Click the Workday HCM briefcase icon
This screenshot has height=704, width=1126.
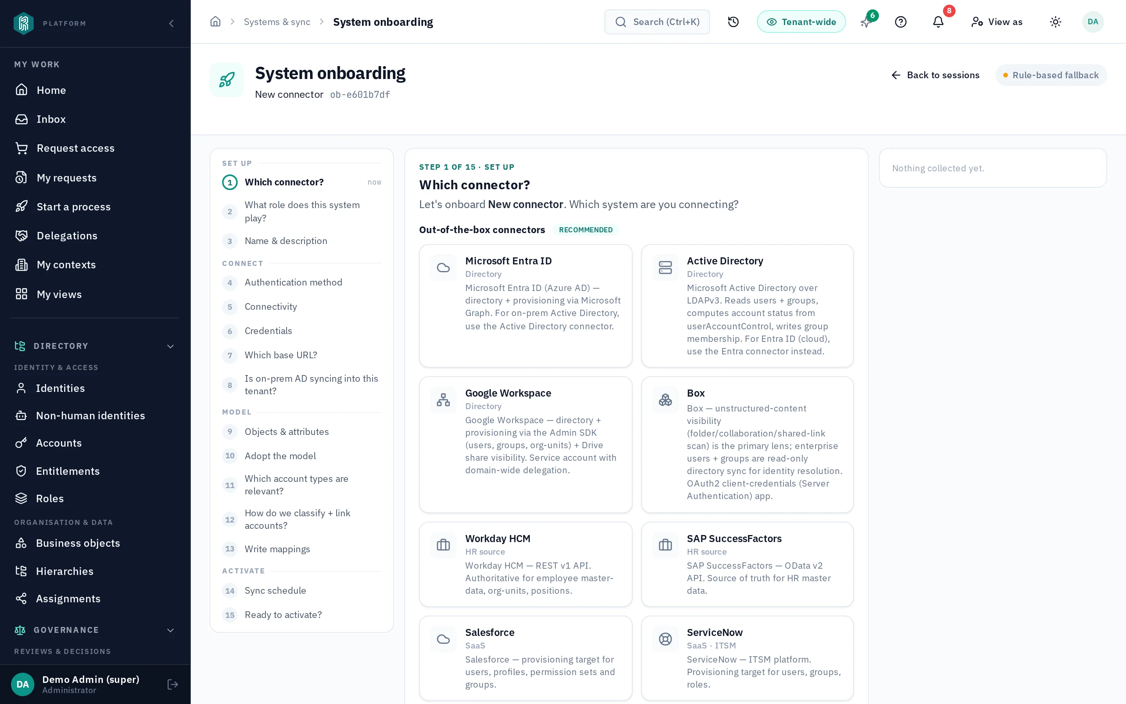[x=443, y=545]
